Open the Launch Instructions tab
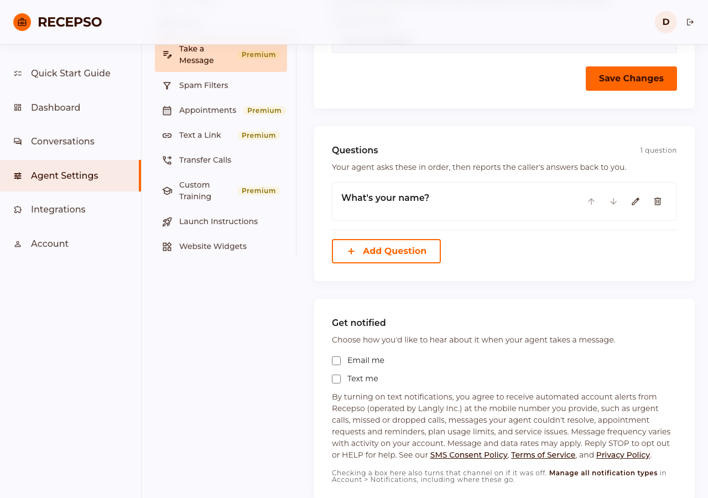The image size is (708, 498). tap(221, 222)
